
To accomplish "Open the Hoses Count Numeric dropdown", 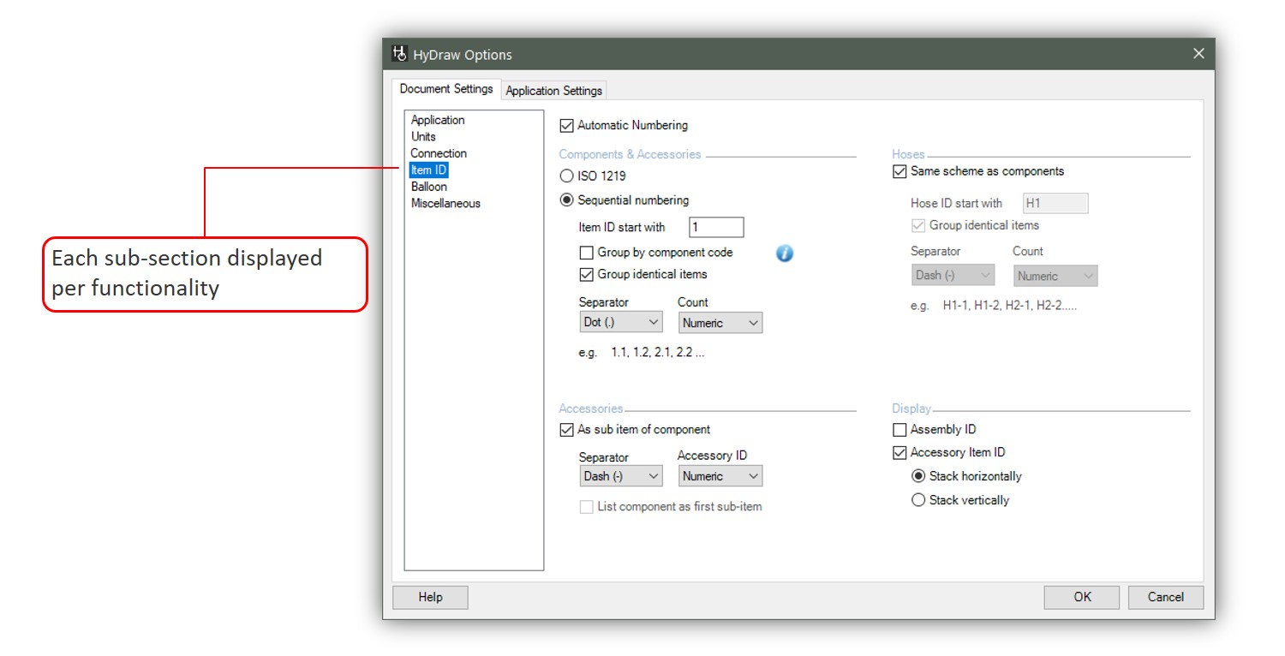I will [x=1055, y=276].
